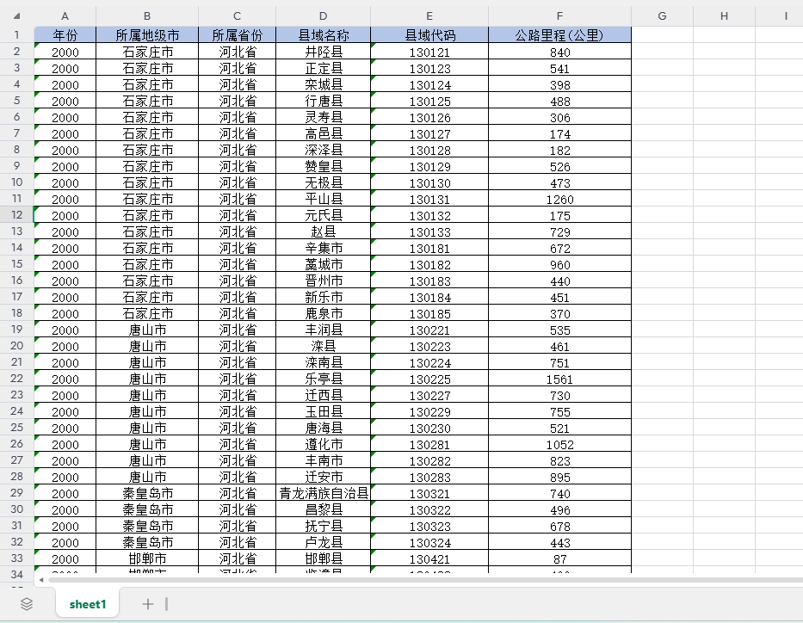This screenshot has height=623, width=803.
Task: Select cell containing 邯郸县
Action: coord(323,558)
